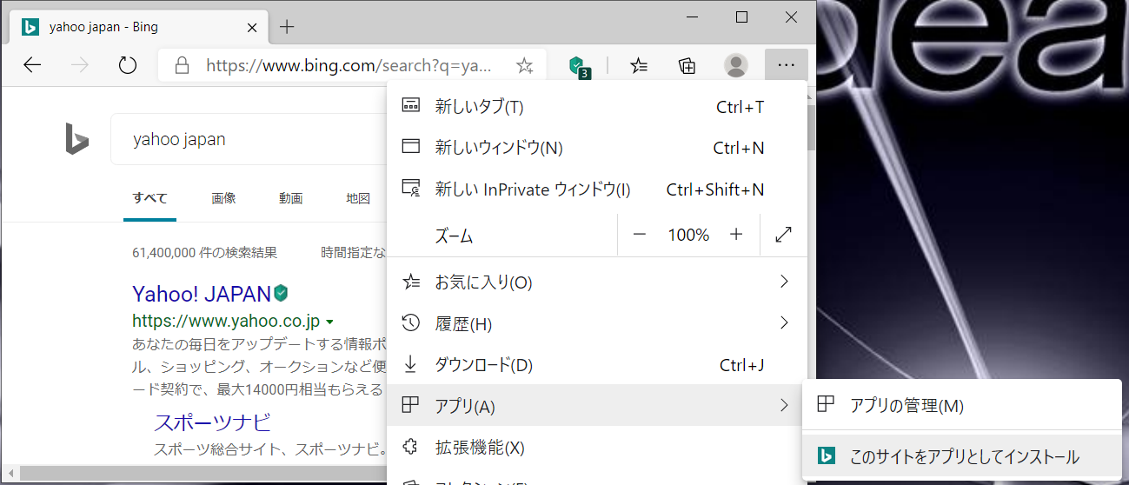Screen dimensions: 1129x485
Task: Click the three-dot Settings and more button
Action: [x=787, y=65]
